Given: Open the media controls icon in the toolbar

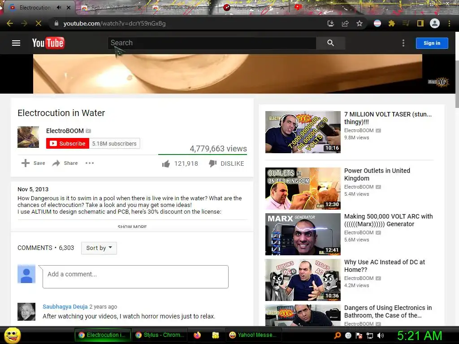Looking at the screenshot, I should [x=406, y=23].
